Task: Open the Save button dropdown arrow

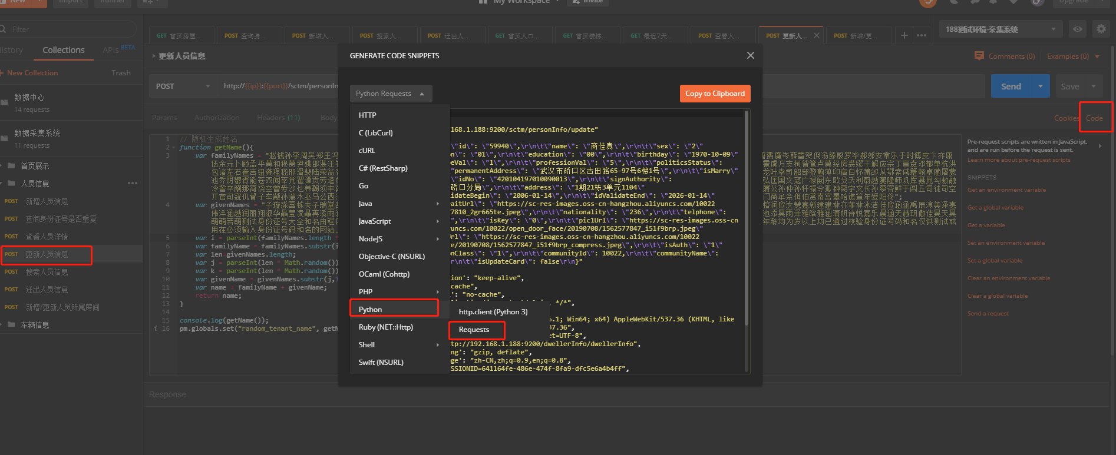Action: (1094, 86)
